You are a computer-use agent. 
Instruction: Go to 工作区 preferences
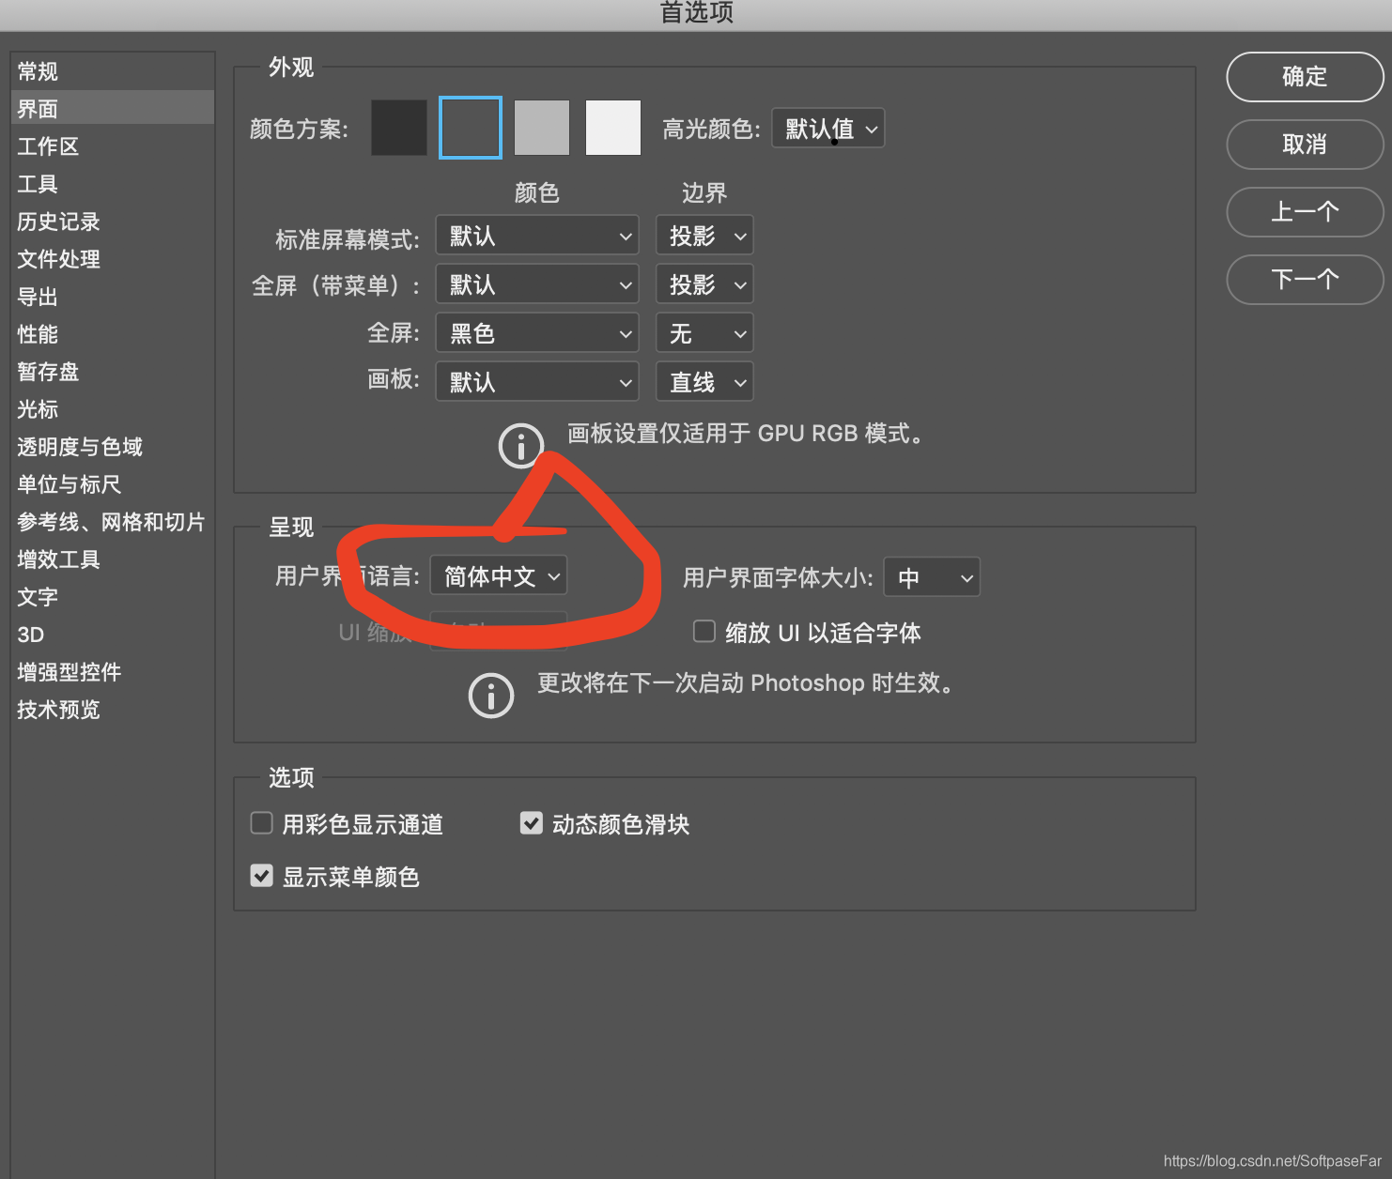coord(113,146)
